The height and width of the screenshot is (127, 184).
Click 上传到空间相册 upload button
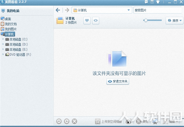click(x=108, y=121)
